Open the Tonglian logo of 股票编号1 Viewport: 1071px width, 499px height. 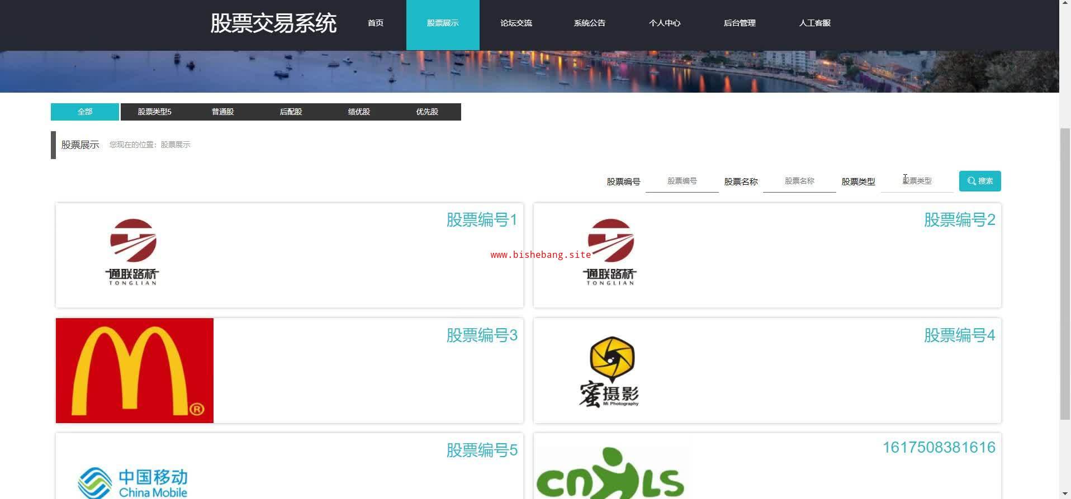132,252
